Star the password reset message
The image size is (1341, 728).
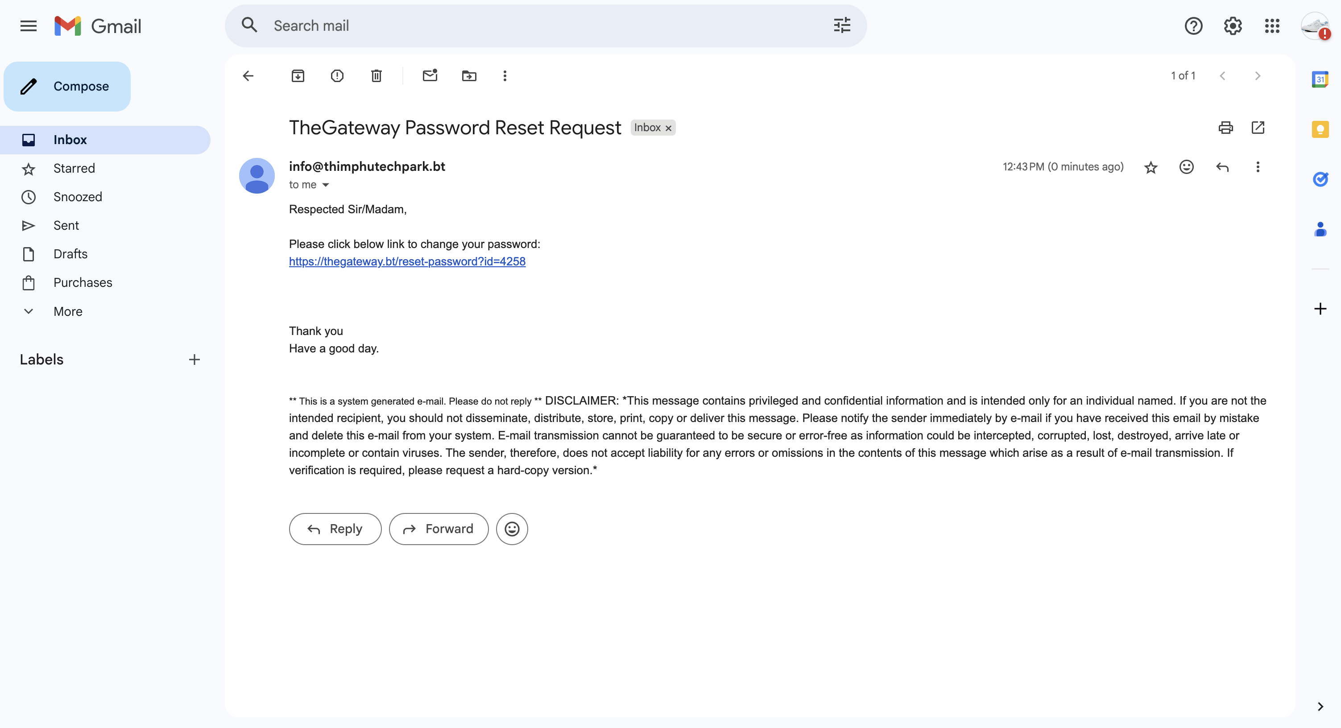[1151, 167]
